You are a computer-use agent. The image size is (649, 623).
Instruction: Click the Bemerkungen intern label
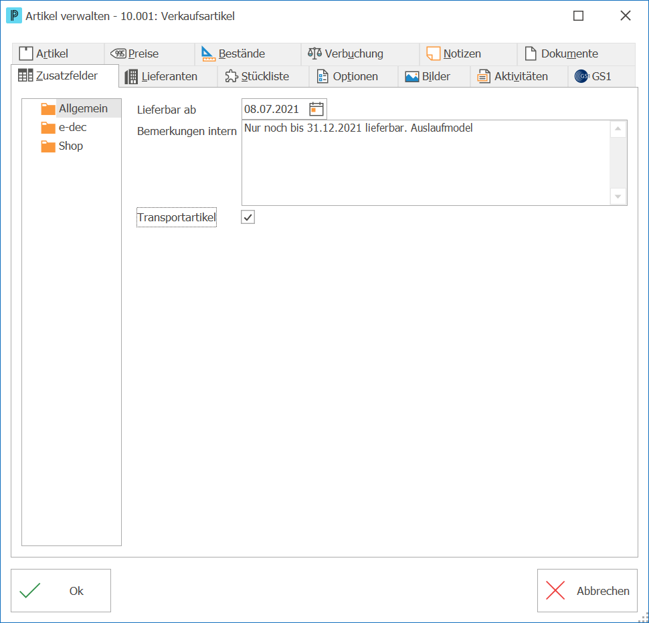click(187, 132)
